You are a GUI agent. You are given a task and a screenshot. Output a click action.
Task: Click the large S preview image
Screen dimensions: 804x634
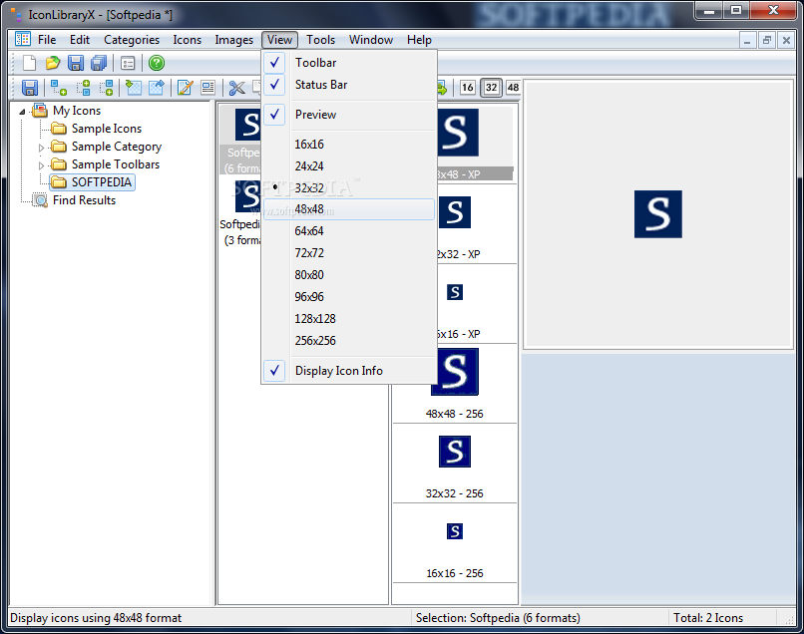[x=658, y=214]
